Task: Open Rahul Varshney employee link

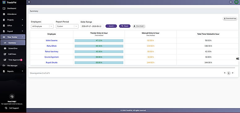Action: click(x=52, y=52)
